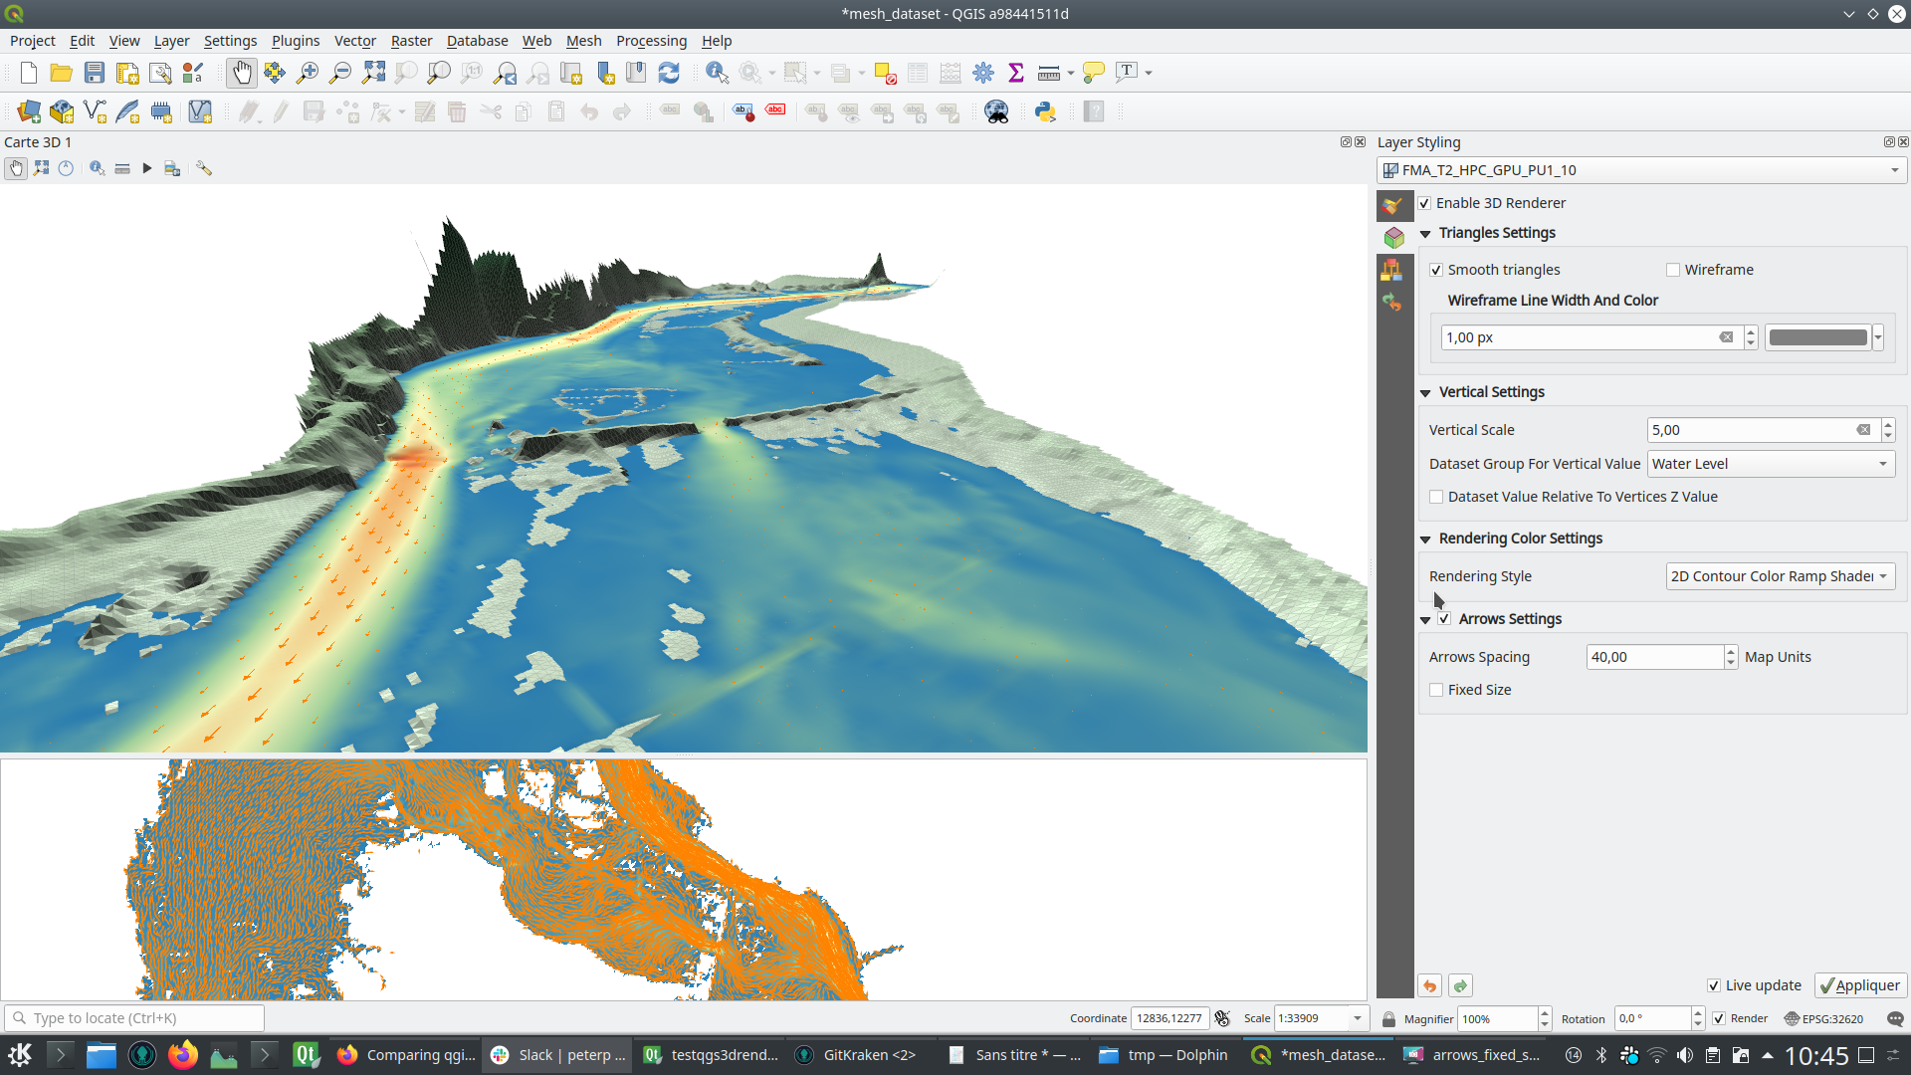This screenshot has width=1911, height=1075.
Task: Select the Pan Map tool
Action: 241,72
